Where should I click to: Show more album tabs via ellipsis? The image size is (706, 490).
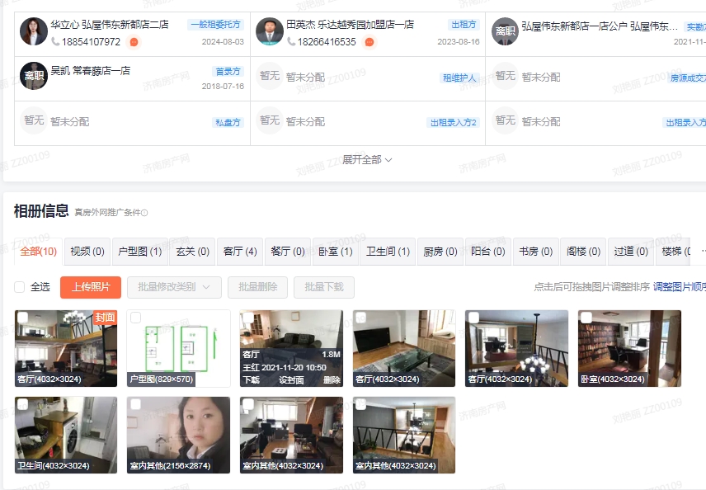703,252
